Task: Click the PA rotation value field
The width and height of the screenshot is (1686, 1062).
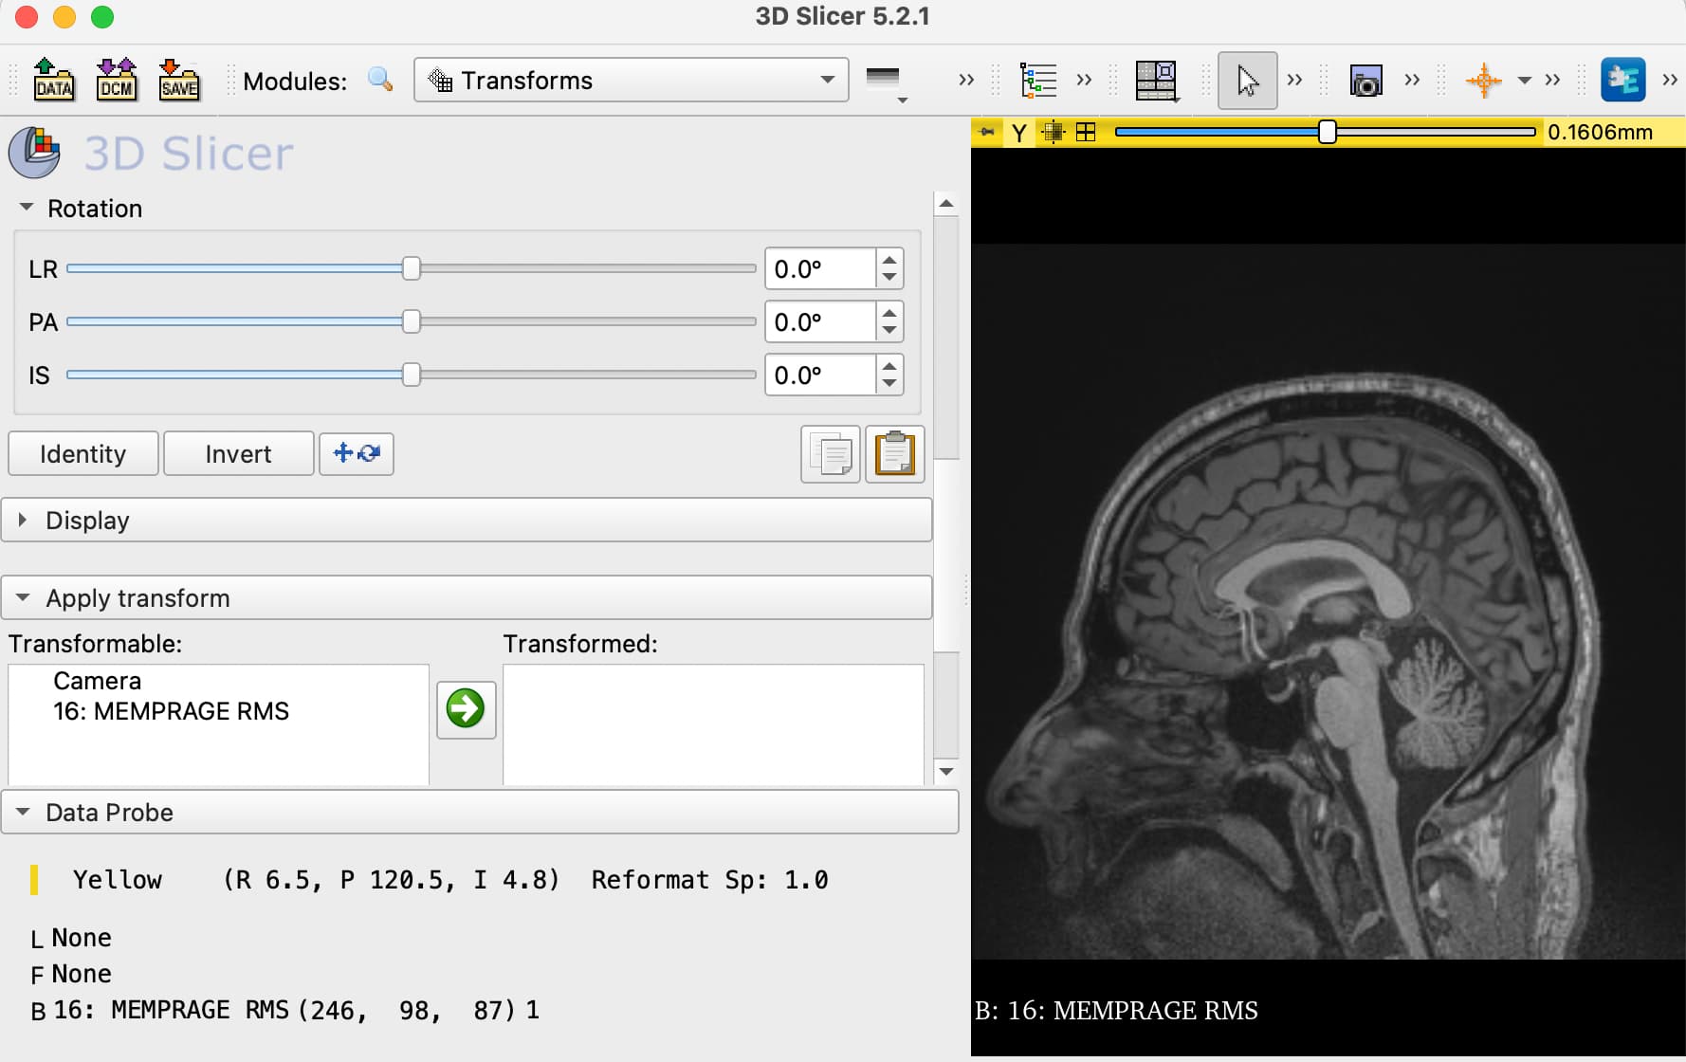Action: point(819,321)
